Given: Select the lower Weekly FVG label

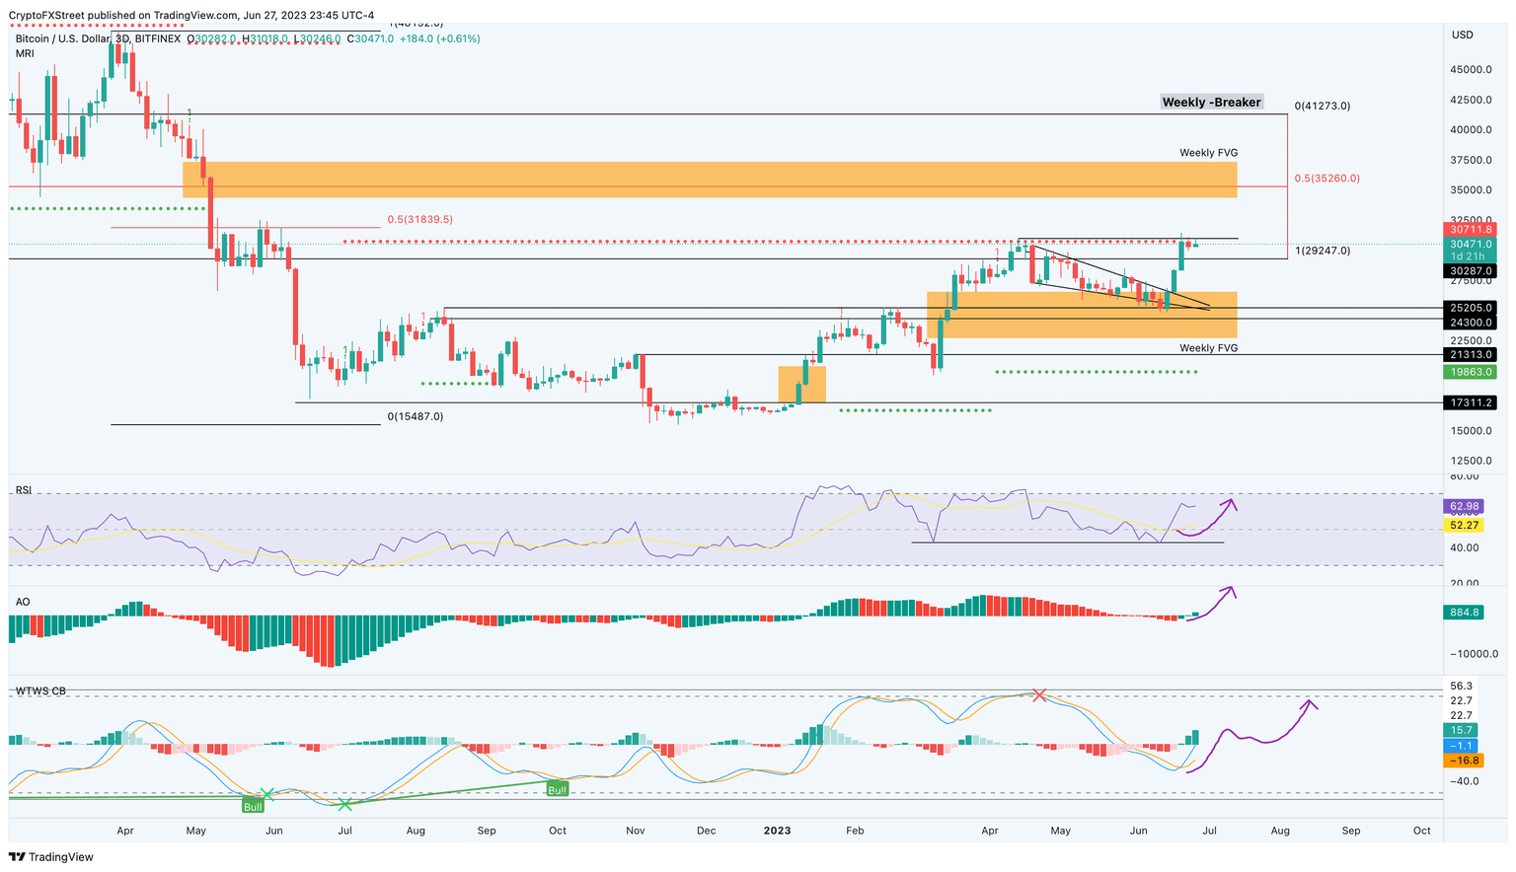Looking at the screenshot, I should (x=1208, y=348).
